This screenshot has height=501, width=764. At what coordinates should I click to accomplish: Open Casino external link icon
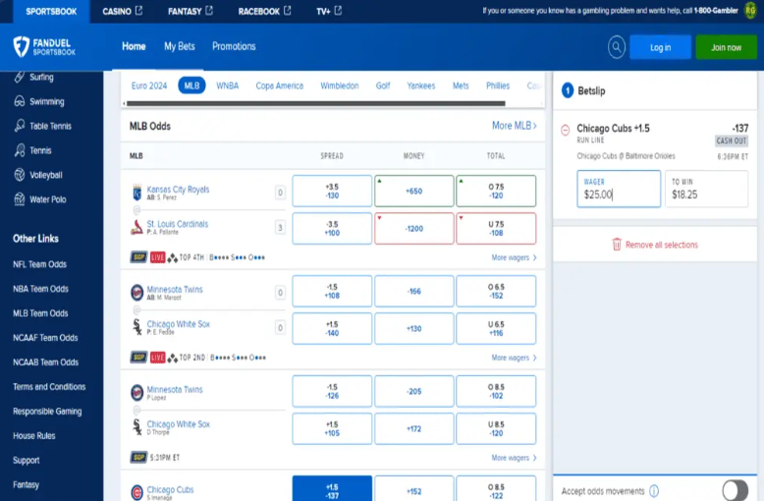pyautogui.click(x=138, y=10)
